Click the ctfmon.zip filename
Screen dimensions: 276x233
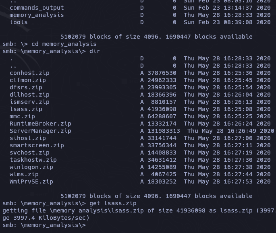tap(28, 80)
